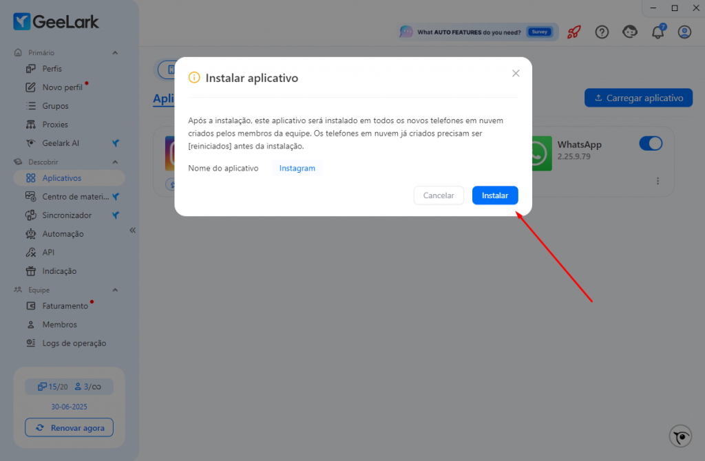Collapse the Descobrir section
The height and width of the screenshot is (461, 705).
[115, 162]
